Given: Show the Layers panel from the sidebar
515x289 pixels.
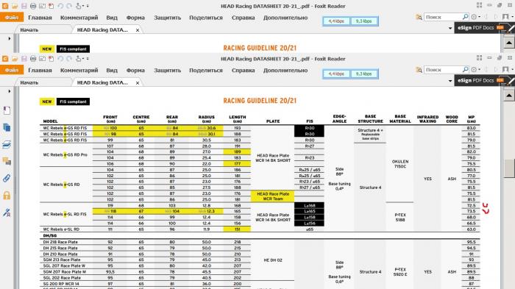Looking at the screenshot, I should point(7,144).
